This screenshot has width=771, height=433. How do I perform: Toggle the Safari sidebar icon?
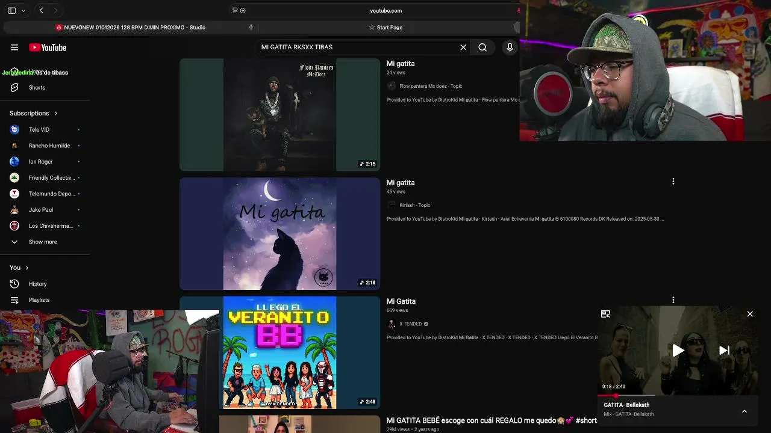(x=11, y=10)
